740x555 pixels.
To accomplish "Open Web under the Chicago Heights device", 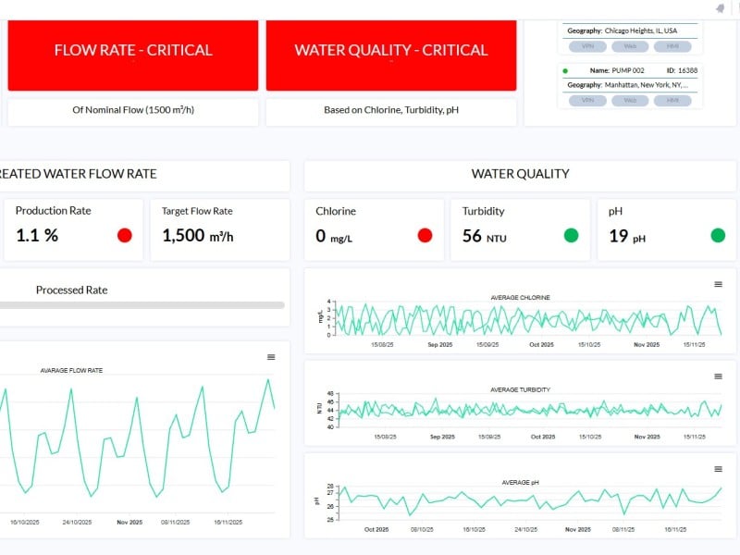I will click(x=630, y=46).
